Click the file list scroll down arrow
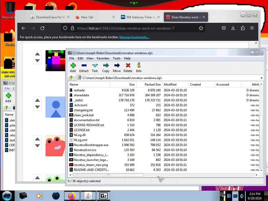This screenshot has height=201, width=268. 261,170
